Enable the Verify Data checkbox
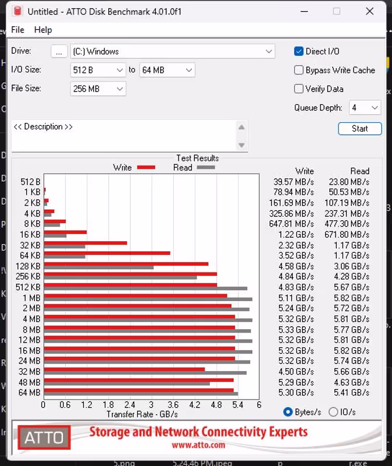The image size is (392, 466). click(x=299, y=89)
